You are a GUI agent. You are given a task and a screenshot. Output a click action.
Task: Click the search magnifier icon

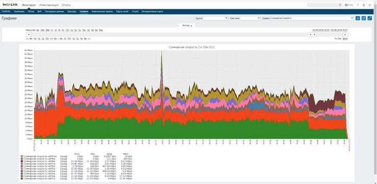tap(340, 5)
